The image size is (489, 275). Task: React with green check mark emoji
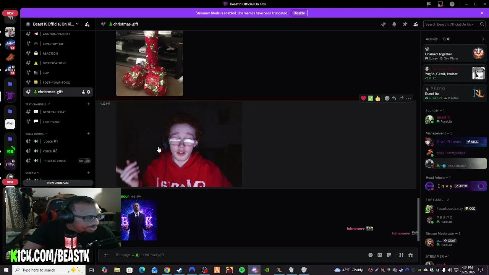(x=371, y=99)
